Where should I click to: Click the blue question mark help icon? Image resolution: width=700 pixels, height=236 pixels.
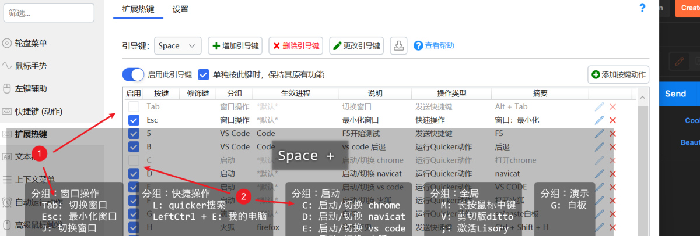pos(642,8)
